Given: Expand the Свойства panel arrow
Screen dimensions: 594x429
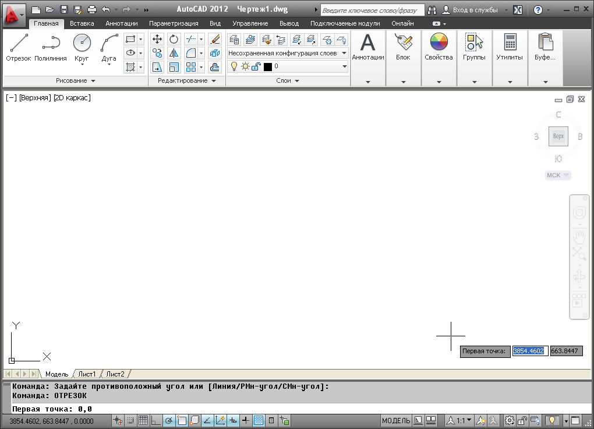Looking at the screenshot, I should (x=439, y=82).
